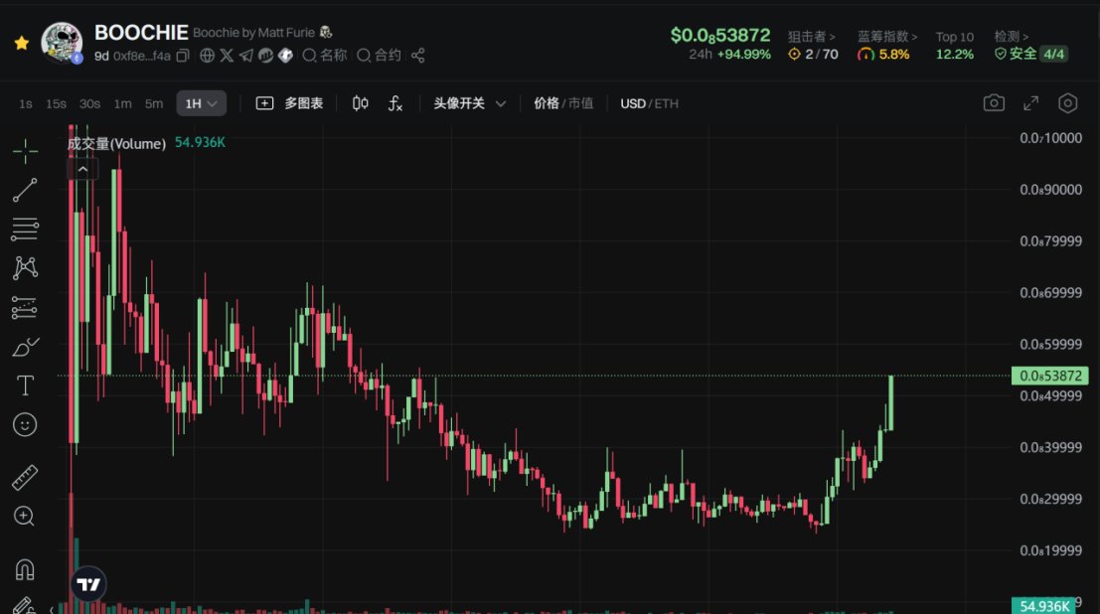Select the forecasting position tool

click(x=25, y=307)
